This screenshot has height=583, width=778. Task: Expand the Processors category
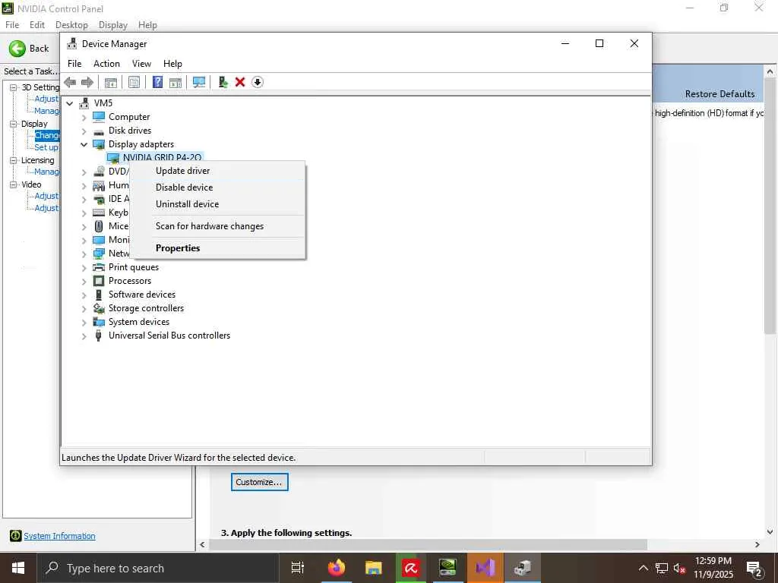click(84, 281)
